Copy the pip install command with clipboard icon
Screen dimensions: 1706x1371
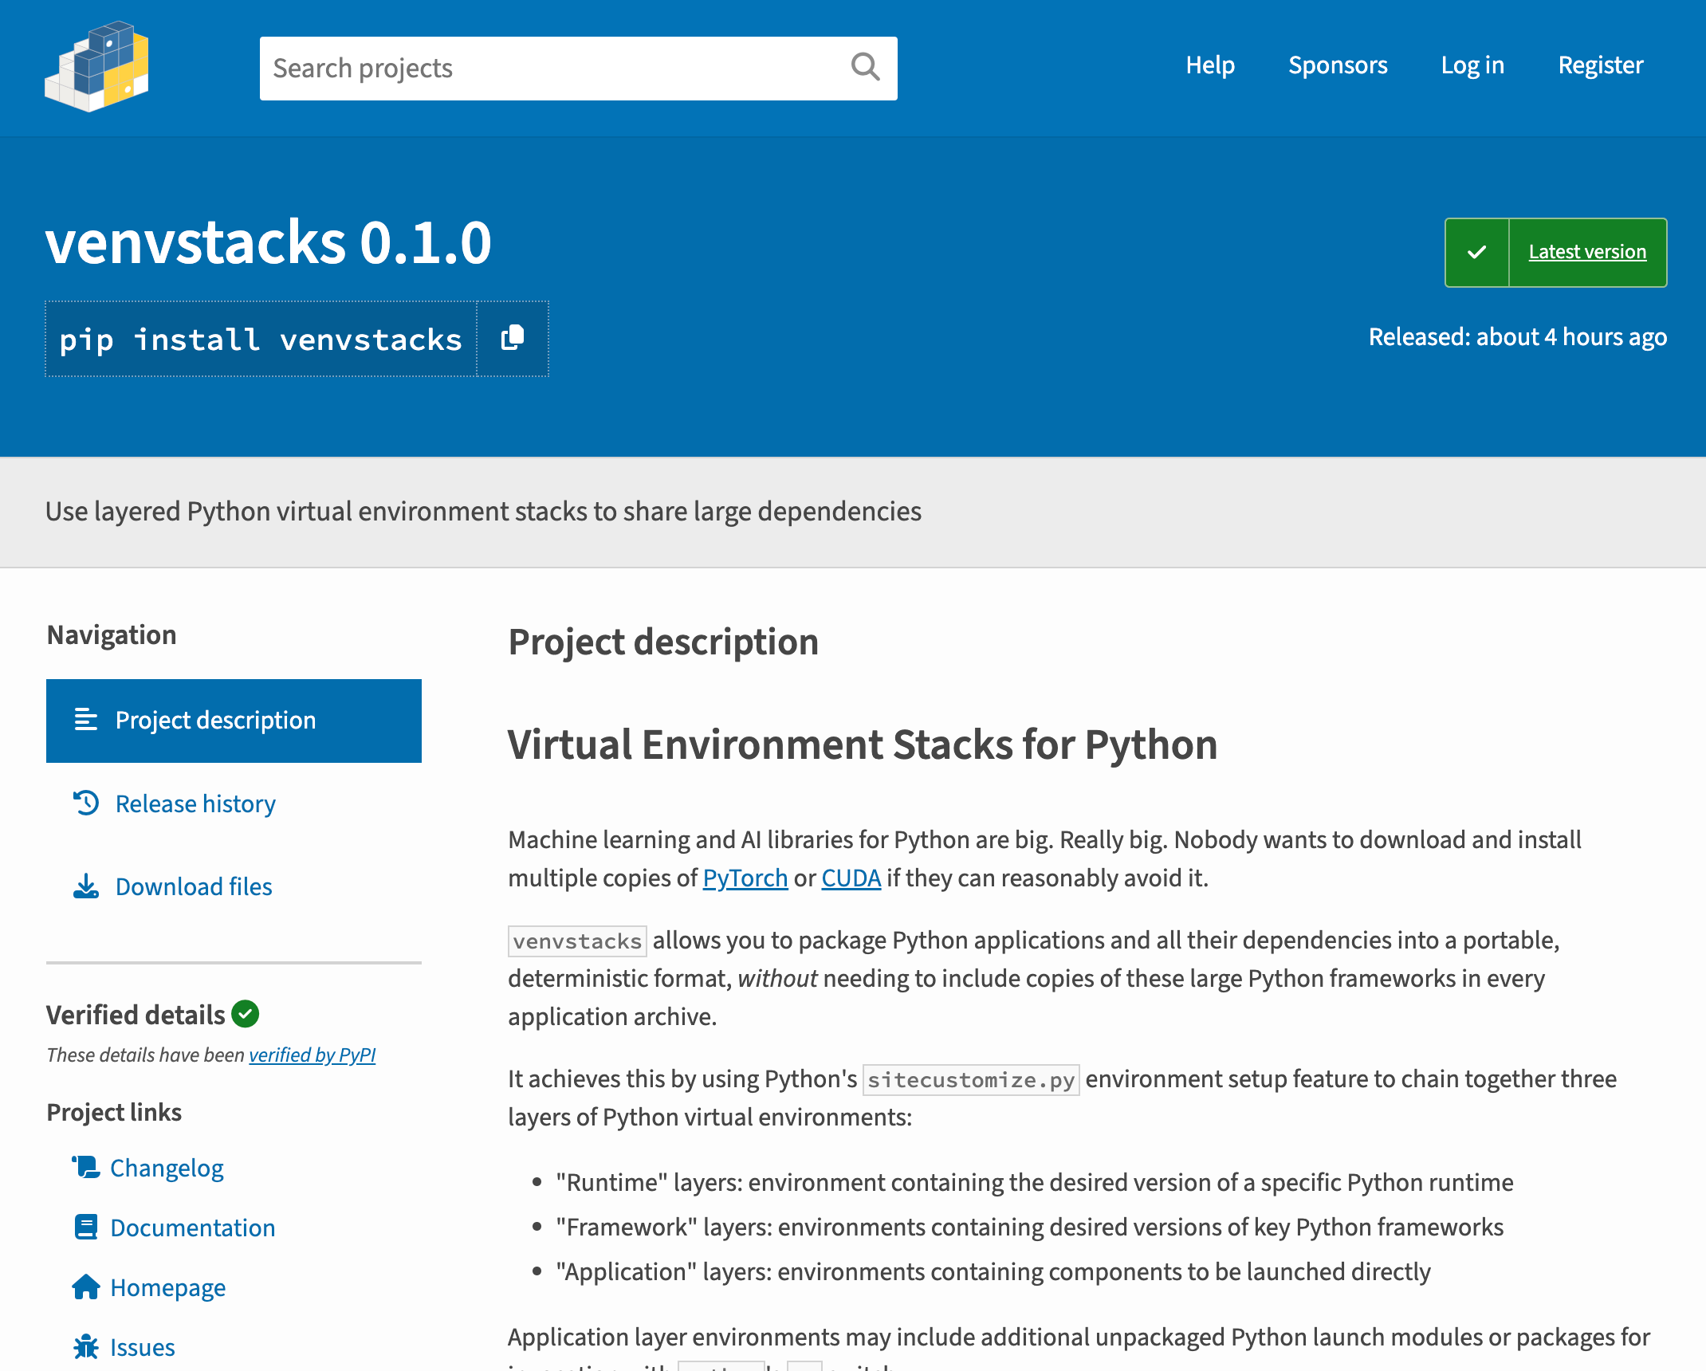[512, 339]
